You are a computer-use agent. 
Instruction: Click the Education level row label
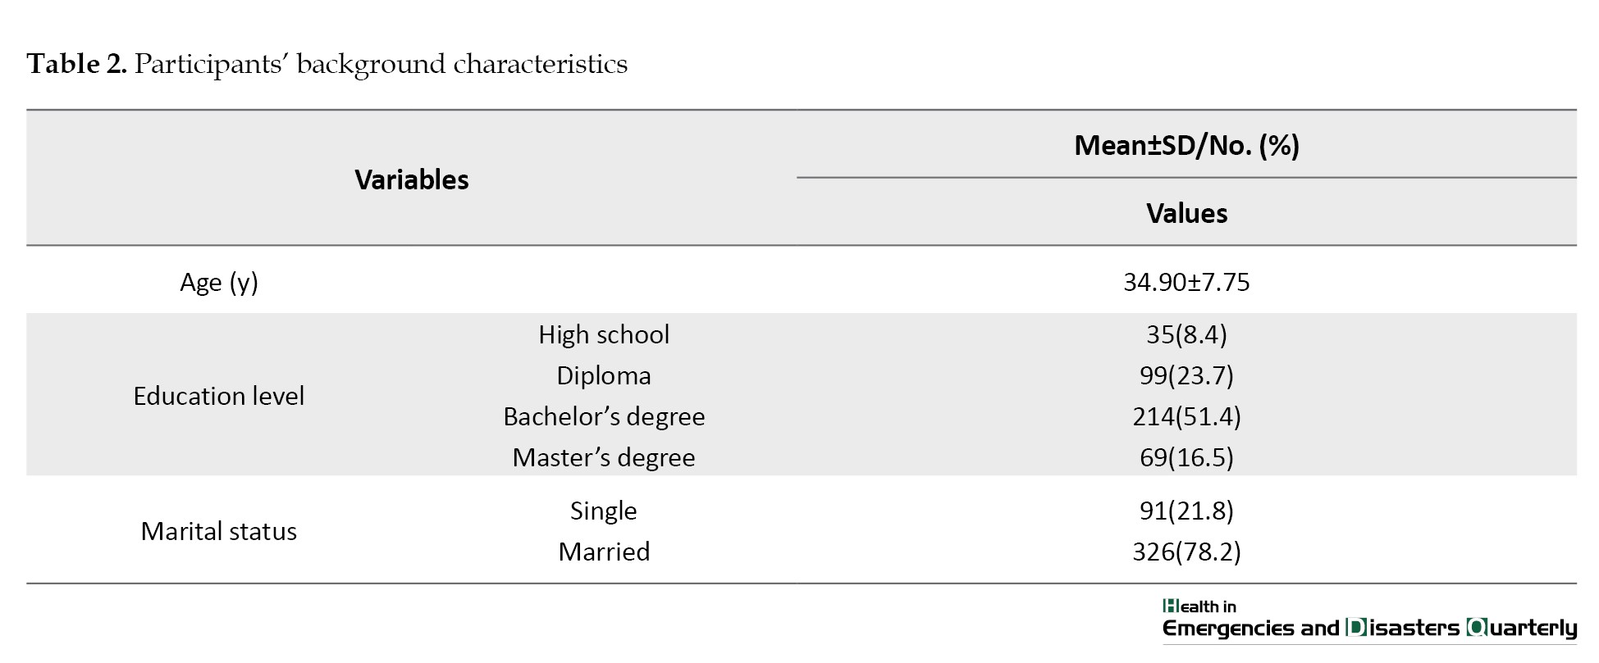219,396
